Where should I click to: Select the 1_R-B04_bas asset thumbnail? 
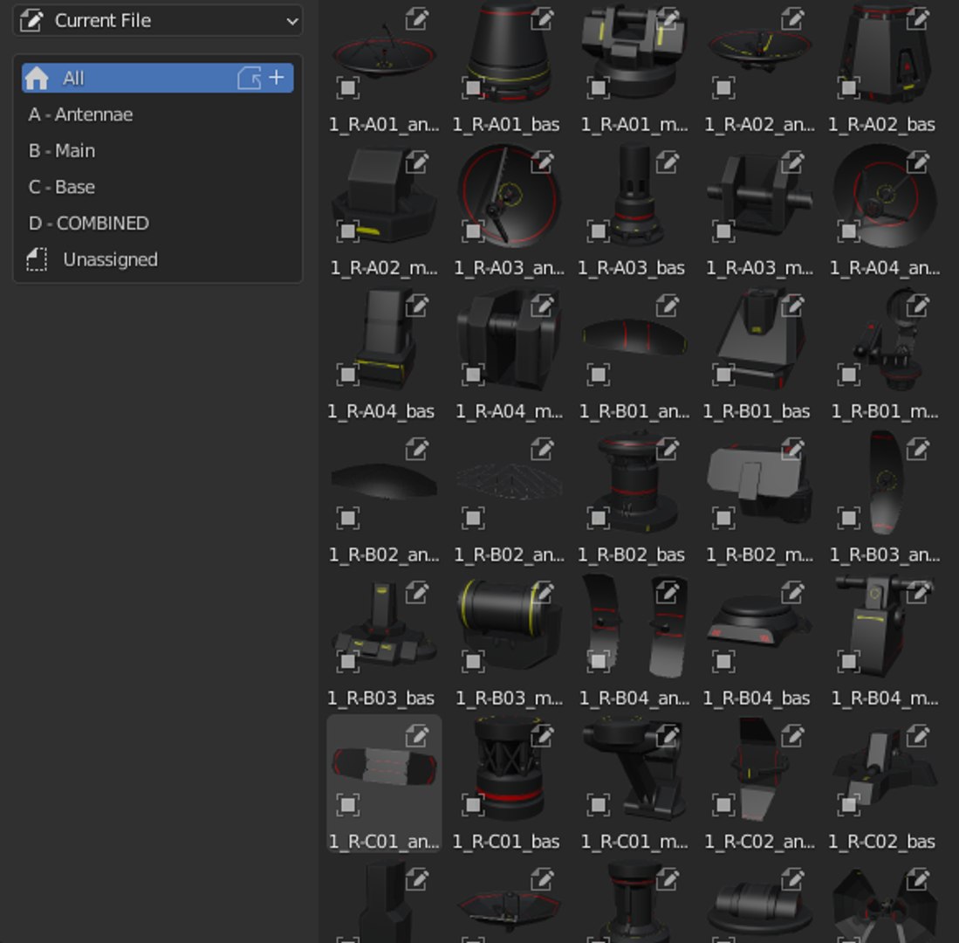tap(760, 626)
